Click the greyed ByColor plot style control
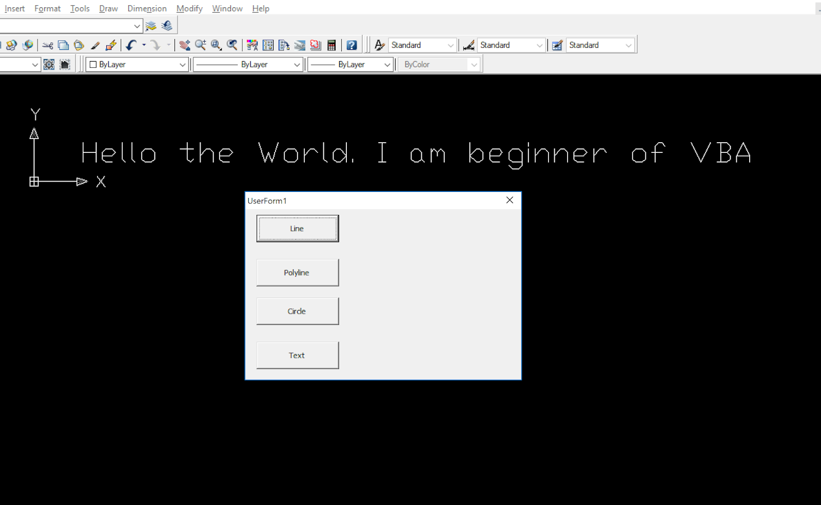The height and width of the screenshot is (505, 821). coord(439,64)
